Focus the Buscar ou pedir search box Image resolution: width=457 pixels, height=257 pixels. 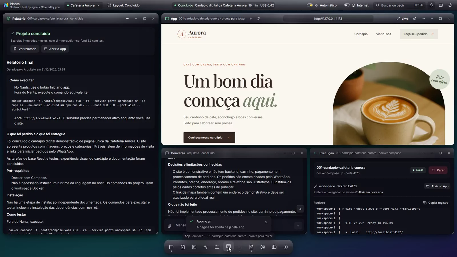pyautogui.click(x=399, y=5)
